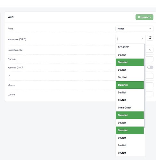
Task: Click the SSID text input field
Action: (129, 39)
